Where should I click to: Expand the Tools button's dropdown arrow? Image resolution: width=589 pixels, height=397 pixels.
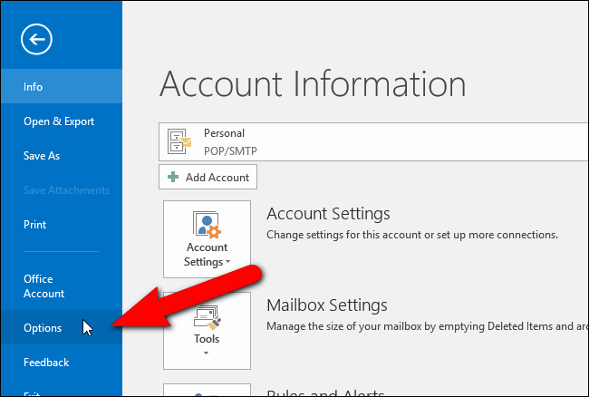[207, 353]
